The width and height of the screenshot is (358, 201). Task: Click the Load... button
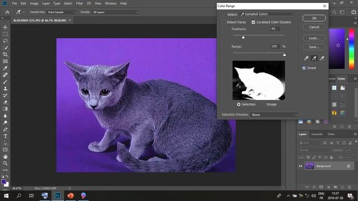(x=314, y=38)
